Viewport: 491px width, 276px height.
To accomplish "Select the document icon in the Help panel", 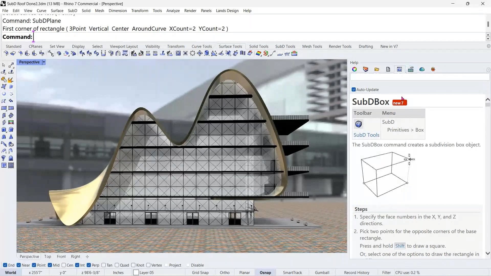I will pos(388,69).
